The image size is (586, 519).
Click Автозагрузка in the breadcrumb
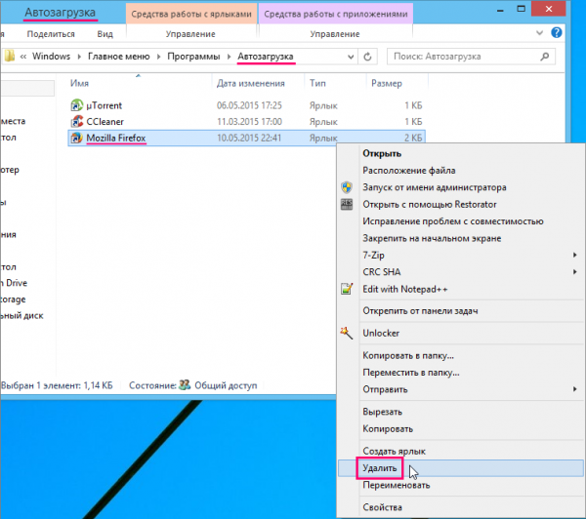click(x=266, y=57)
